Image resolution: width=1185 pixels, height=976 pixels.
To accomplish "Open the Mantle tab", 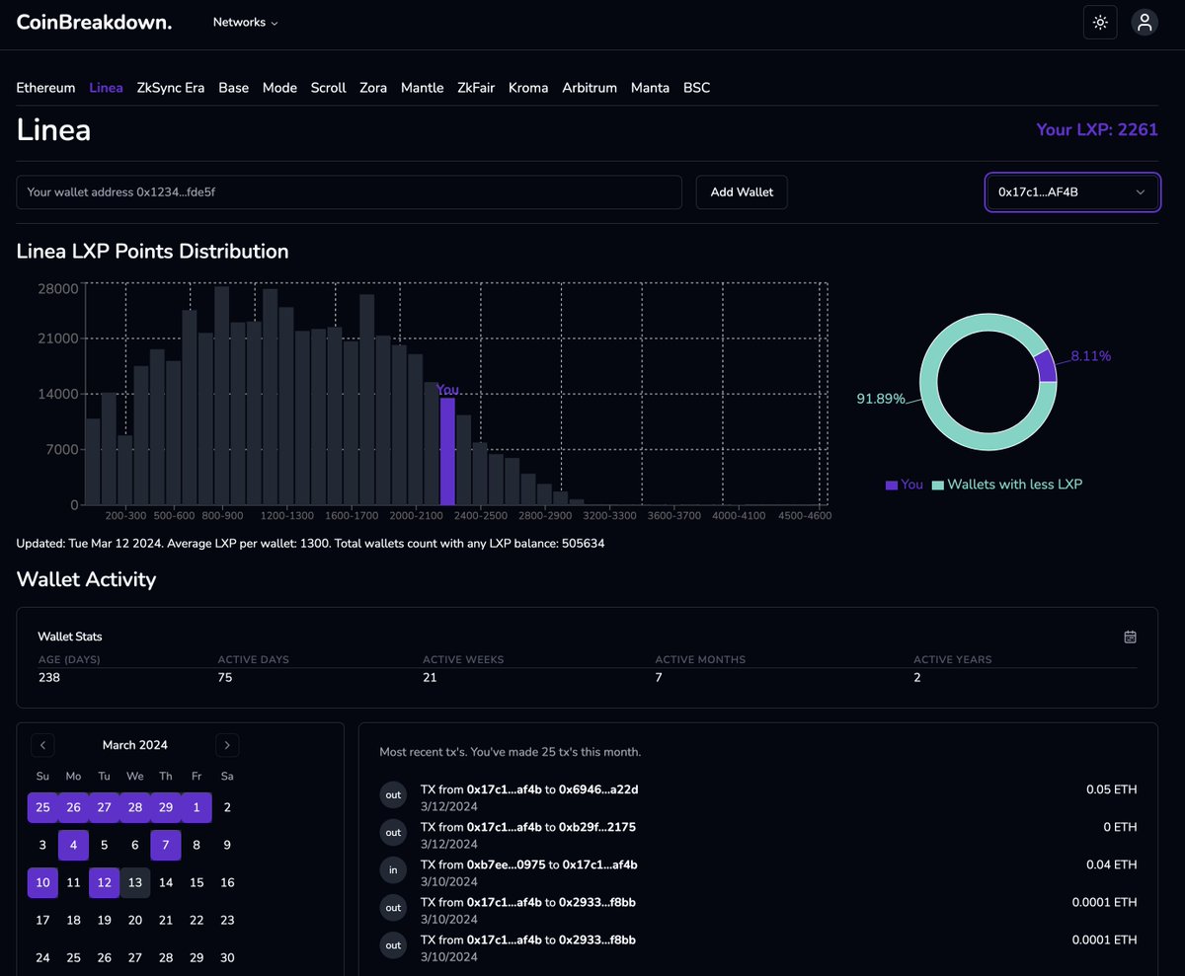I will [x=423, y=88].
